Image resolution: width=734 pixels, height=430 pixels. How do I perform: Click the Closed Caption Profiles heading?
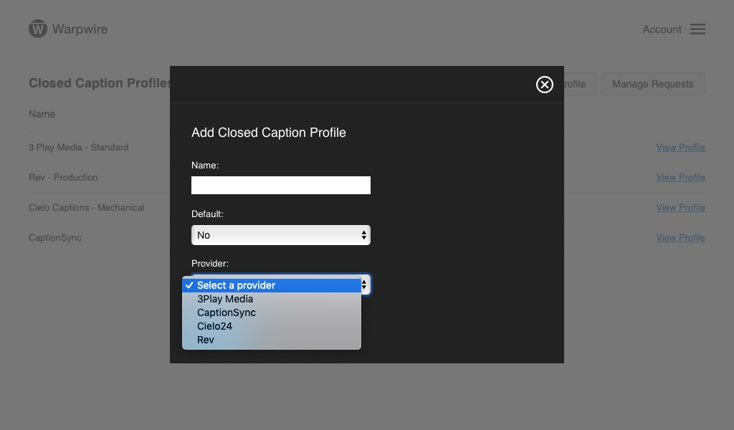tap(99, 83)
